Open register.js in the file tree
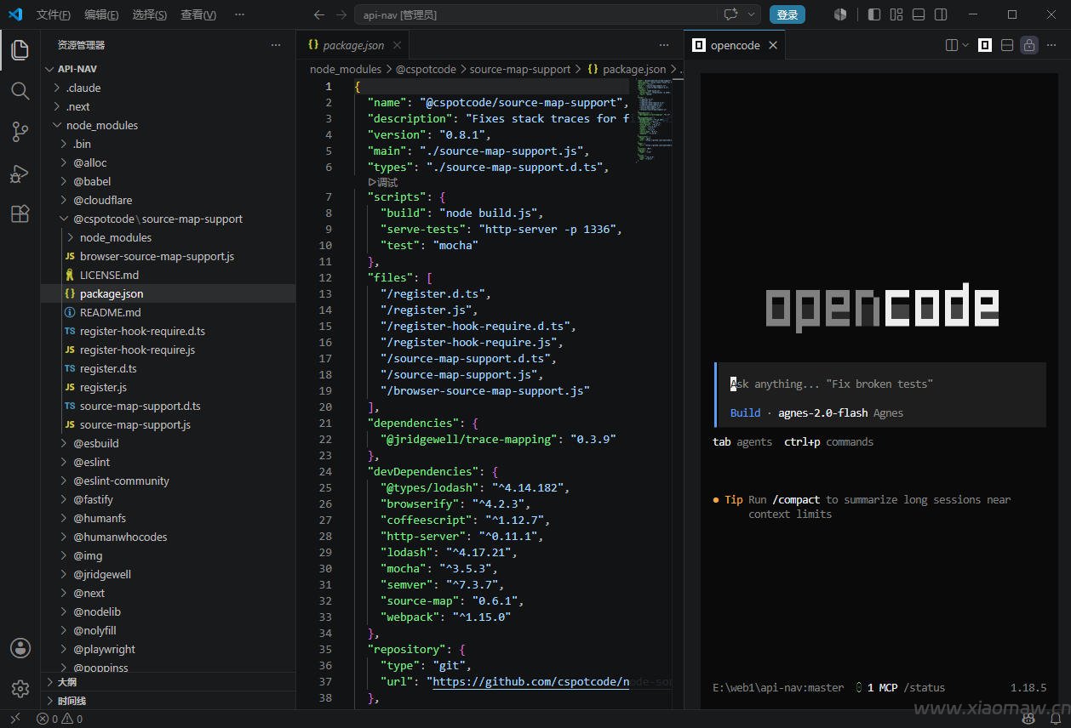This screenshot has height=728, width=1071. coord(169,387)
